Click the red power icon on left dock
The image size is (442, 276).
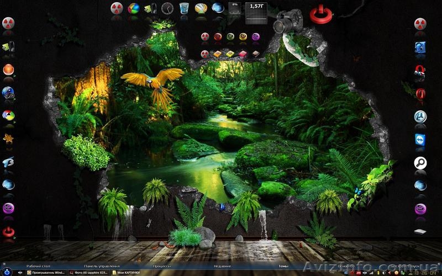[8, 231]
